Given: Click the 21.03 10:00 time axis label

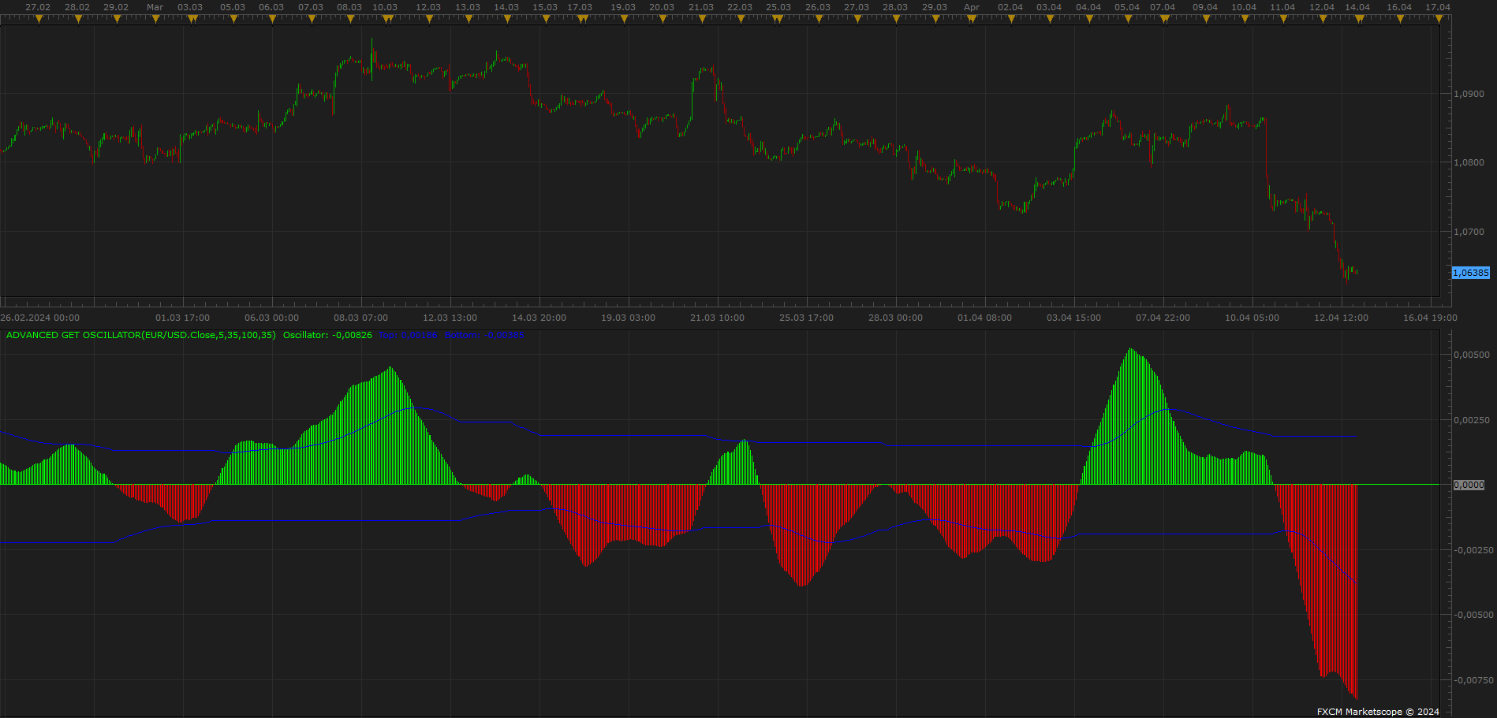Looking at the screenshot, I should click(717, 318).
